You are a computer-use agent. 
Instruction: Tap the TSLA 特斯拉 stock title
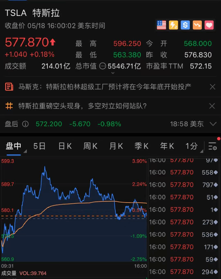click(x=32, y=13)
